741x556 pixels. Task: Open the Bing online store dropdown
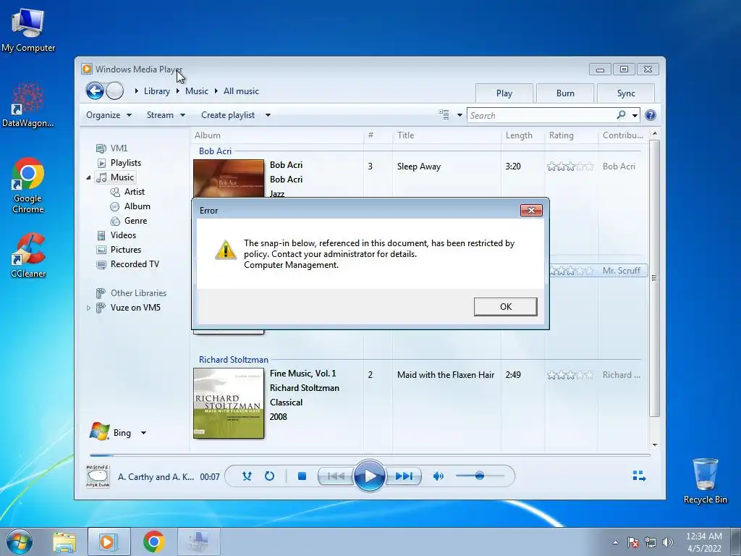coord(143,433)
